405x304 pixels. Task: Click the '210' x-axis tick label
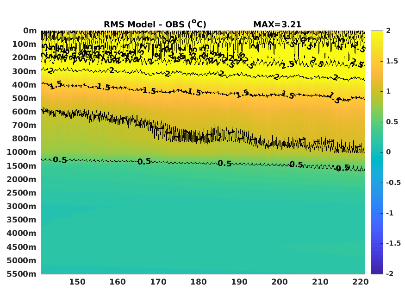pos(320,282)
